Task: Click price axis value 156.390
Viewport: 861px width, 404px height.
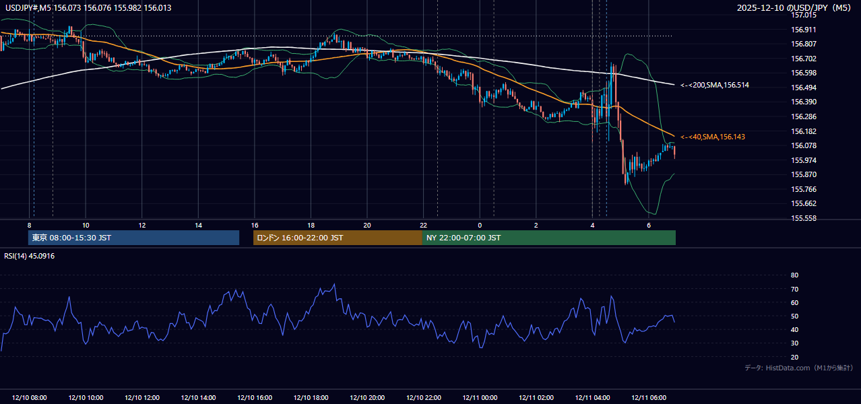Action: 804,102
